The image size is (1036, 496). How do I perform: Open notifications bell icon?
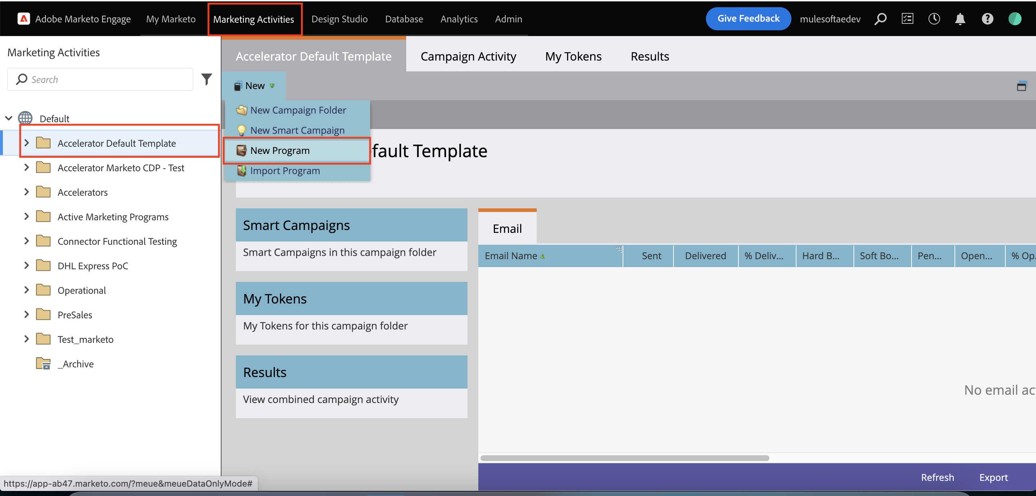click(x=960, y=18)
